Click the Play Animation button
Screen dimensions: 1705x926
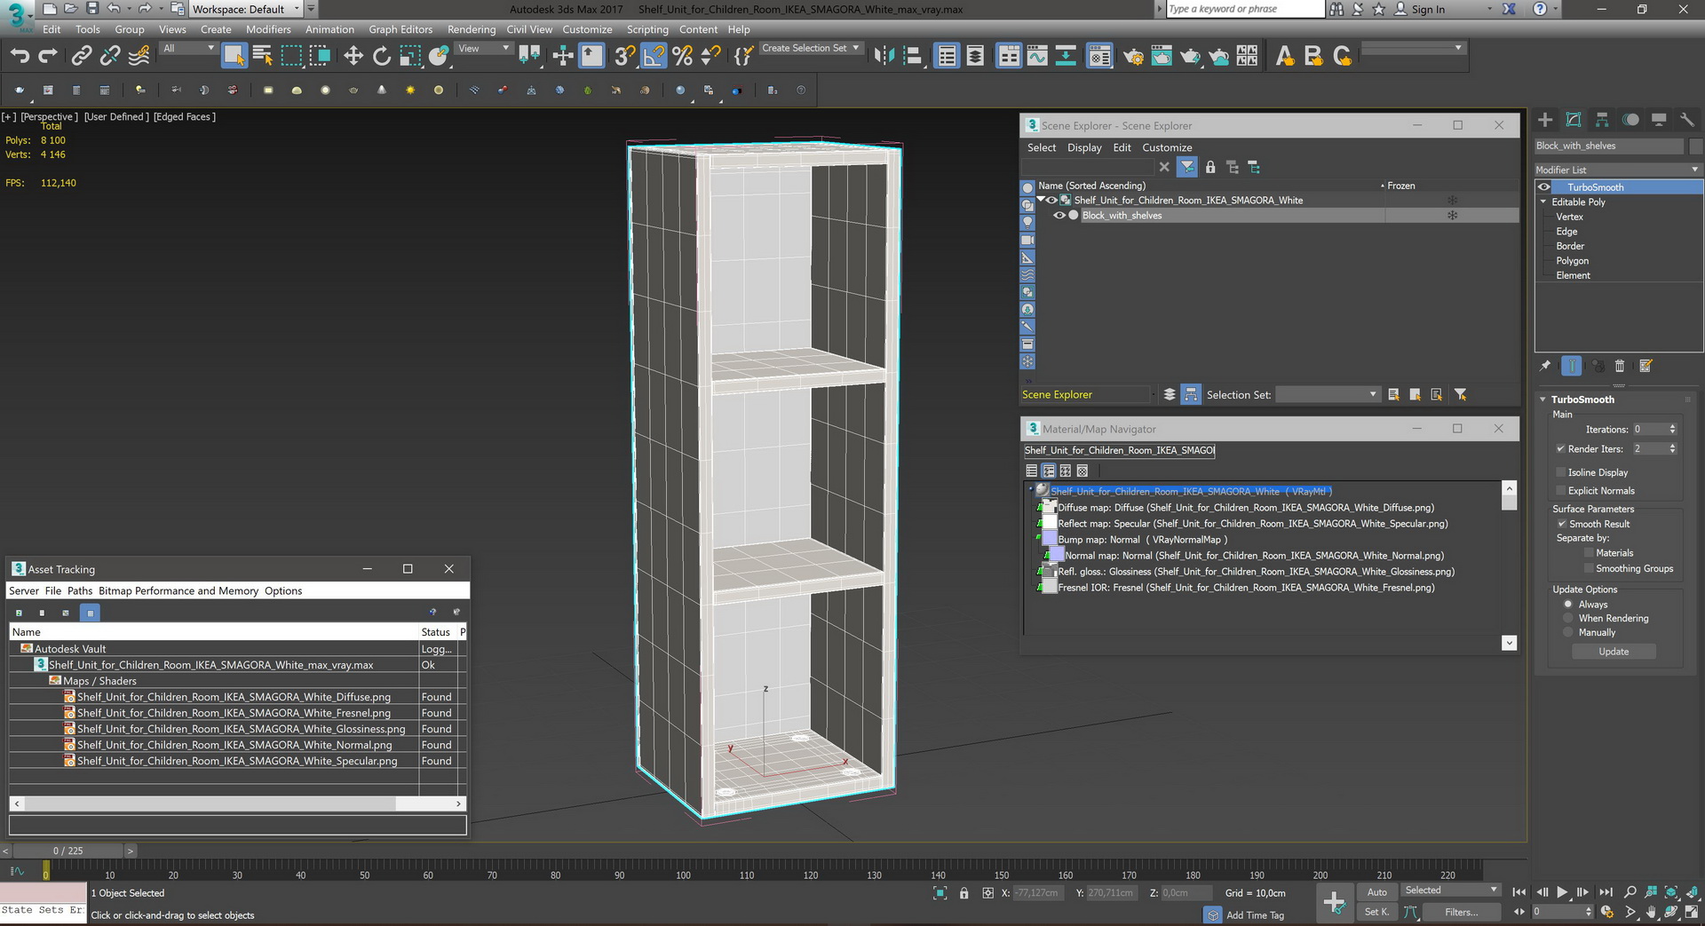click(1562, 892)
